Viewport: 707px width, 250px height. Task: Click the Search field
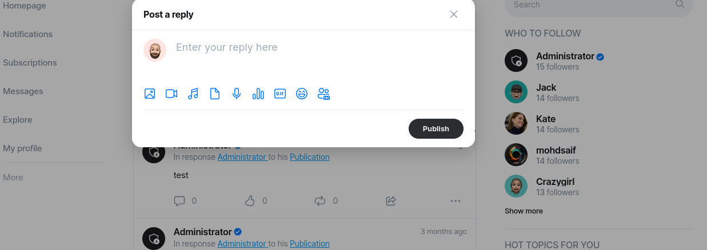pos(589,5)
